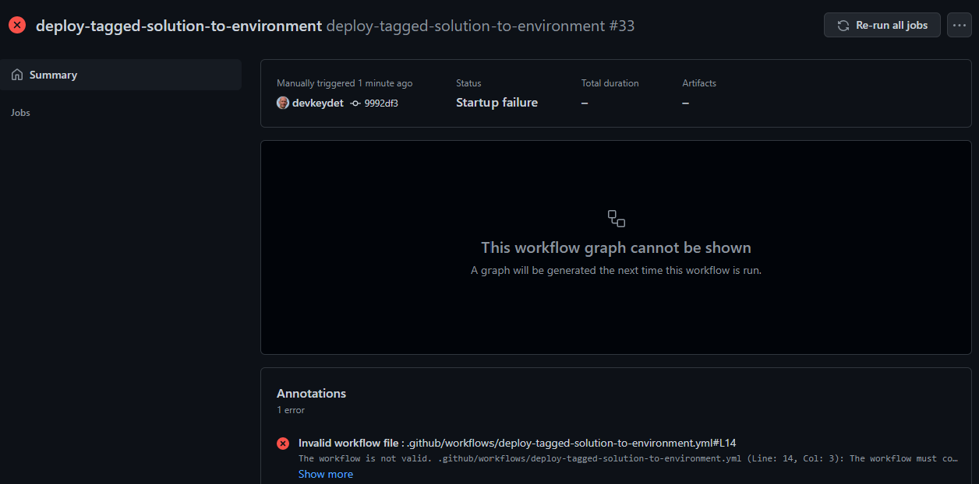Click the Startup failure status text
Viewport: 979px width, 484px height.
click(x=497, y=102)
